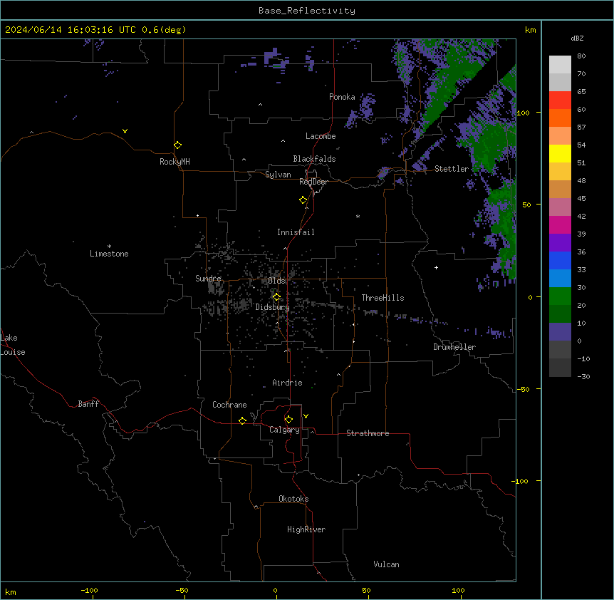The height and width of the screenshot is (600, 614).
Task: Select the yellow diamond marker under Cochrane
Action: pos(242,420)
